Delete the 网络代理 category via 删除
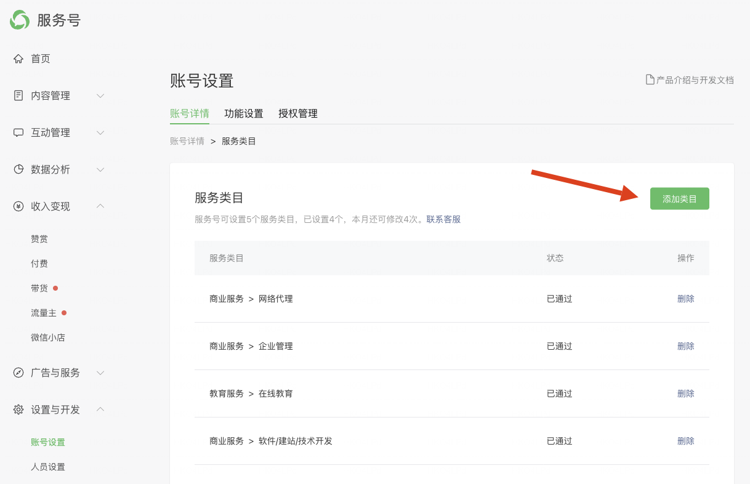The height and width of the screenshot is (484, 750). tap(685, 299)
